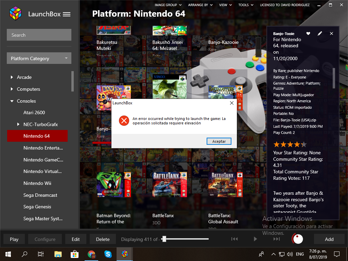The height and width of the screenshot is (261, 348).
Task: Open Windows search from taskbar
Action: pos(24,254)
